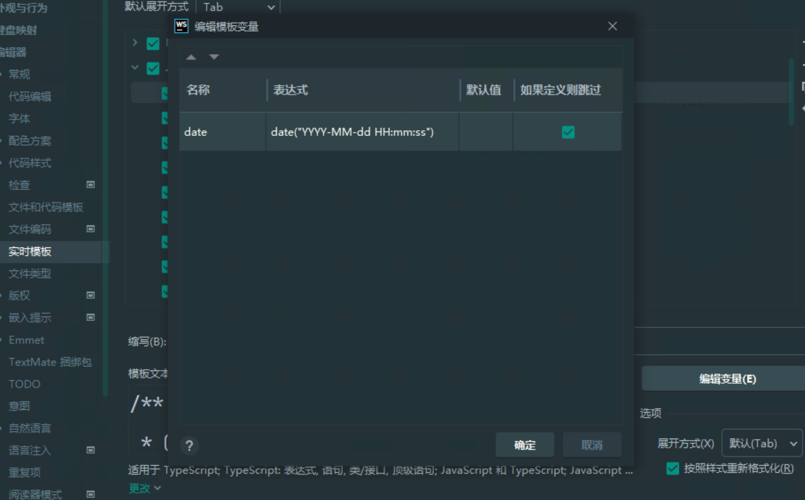This screenshot has height=500, width=805.
Task: Click the project-level icon beside 语言注入
Action: pyautogui.click(x=90, y=450)
